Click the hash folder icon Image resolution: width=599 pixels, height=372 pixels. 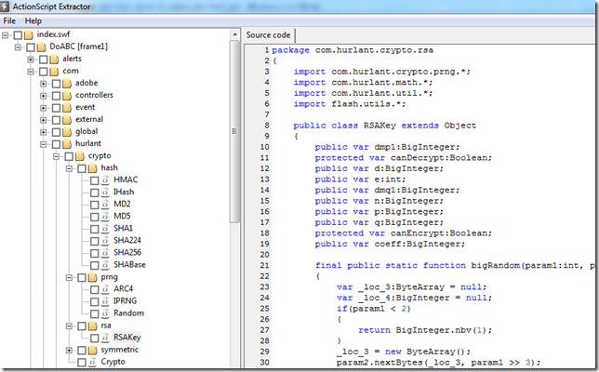pyautogui.click(x=92, y=168)
